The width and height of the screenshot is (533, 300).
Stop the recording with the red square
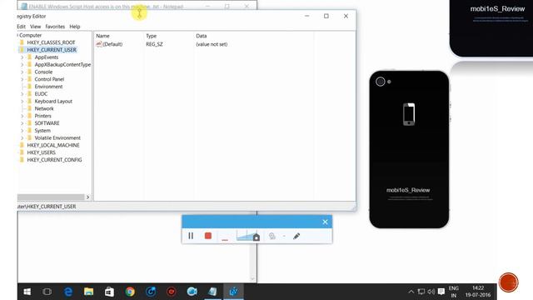pyautogui.click(x=208, y=236)
